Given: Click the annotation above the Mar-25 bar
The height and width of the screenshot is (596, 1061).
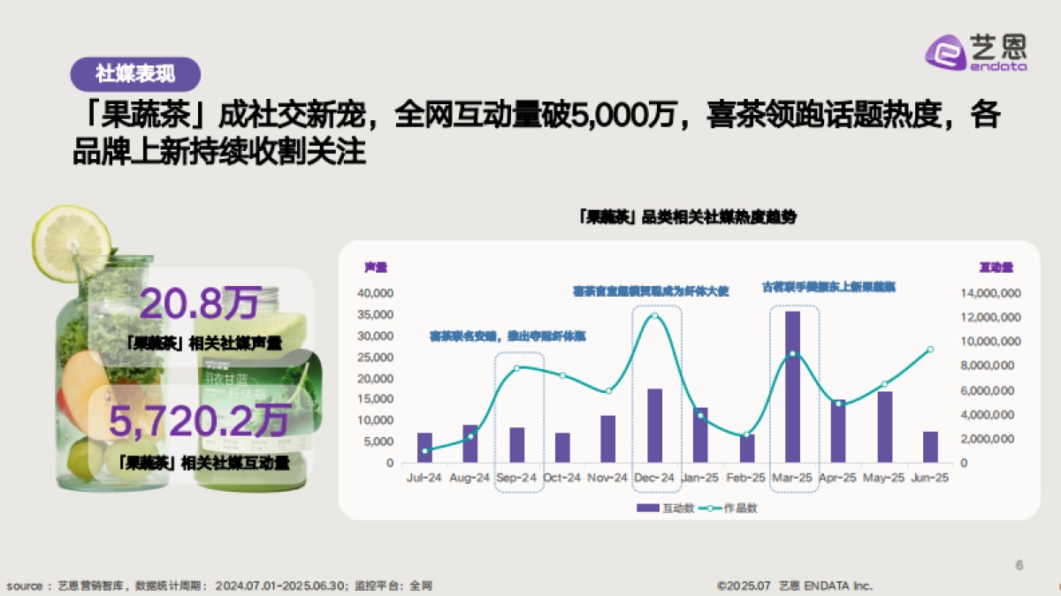Looking at the screenshot, I should click(x=829, y=287).
